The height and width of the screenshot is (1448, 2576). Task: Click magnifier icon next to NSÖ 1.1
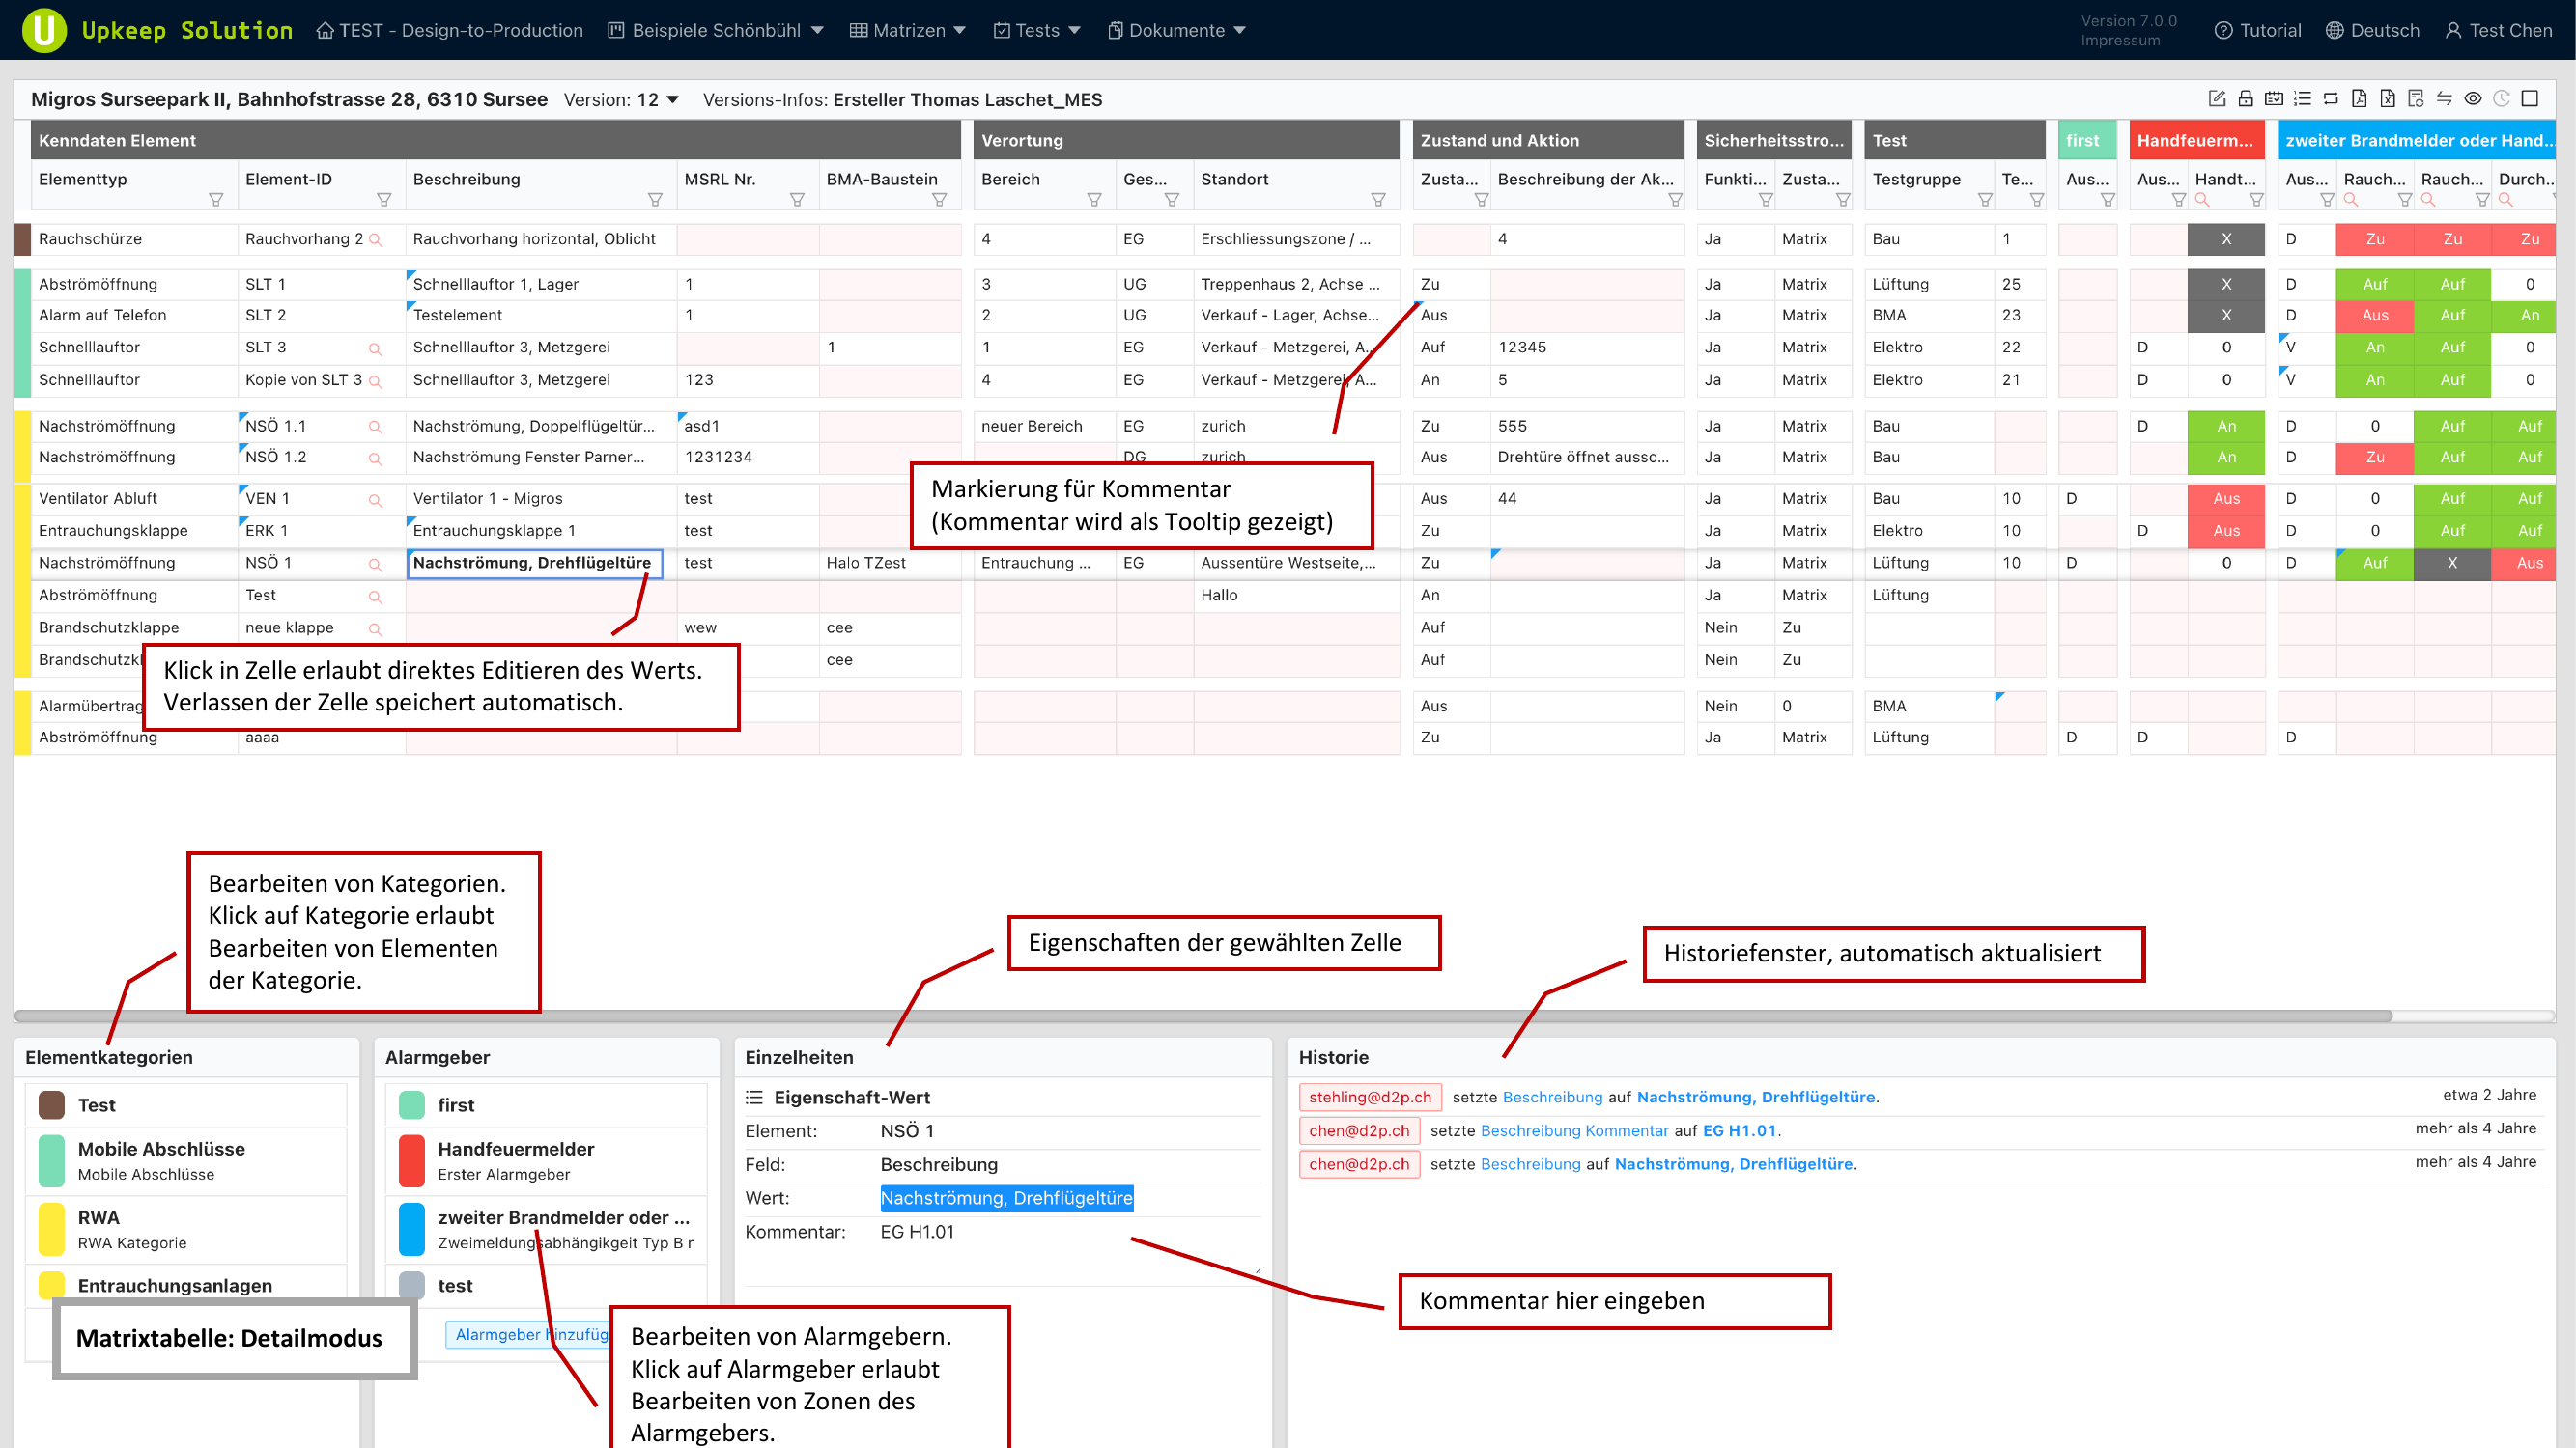click(x=375, y=427)
